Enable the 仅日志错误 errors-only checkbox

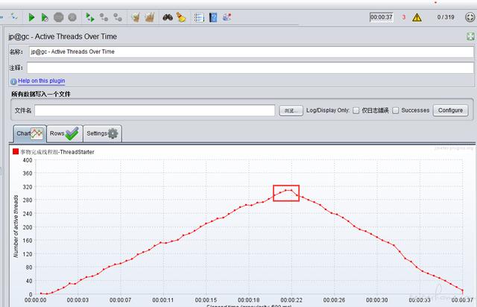(356, 110)
